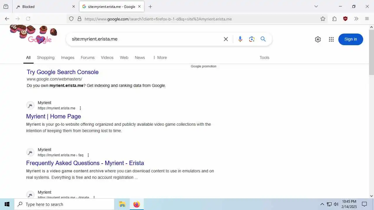Close the Blocked tab

73,6
